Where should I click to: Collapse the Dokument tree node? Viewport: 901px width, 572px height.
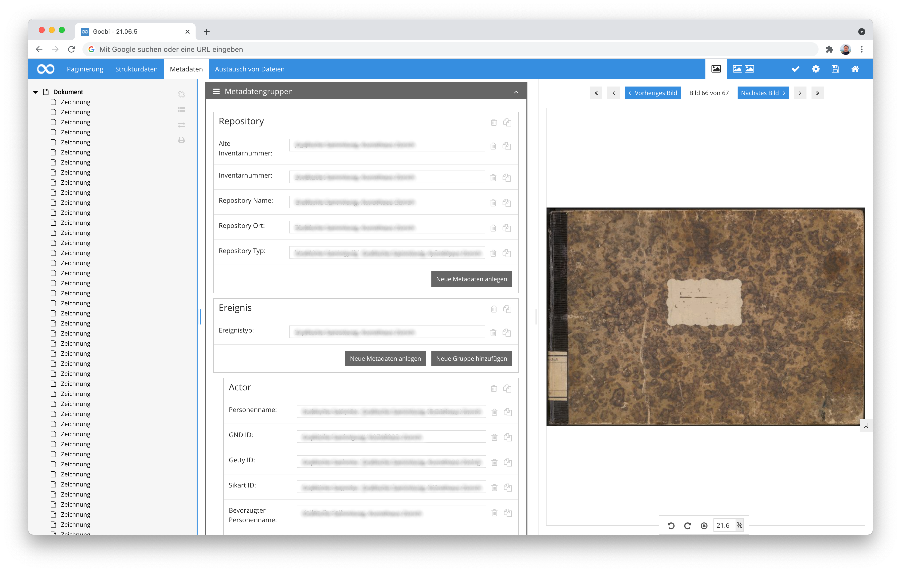pyautogui.click(x=35, y=92)
